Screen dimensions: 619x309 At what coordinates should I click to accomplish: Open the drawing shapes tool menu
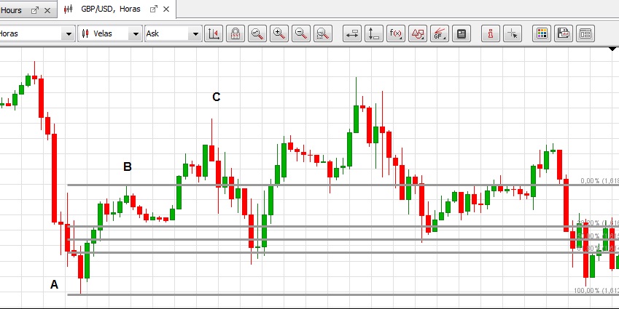click(x=418, y=33)
